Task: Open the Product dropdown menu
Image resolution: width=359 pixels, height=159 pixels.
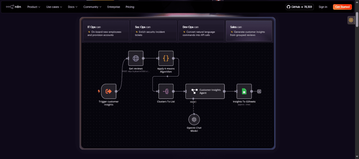Action: (34, 7)
